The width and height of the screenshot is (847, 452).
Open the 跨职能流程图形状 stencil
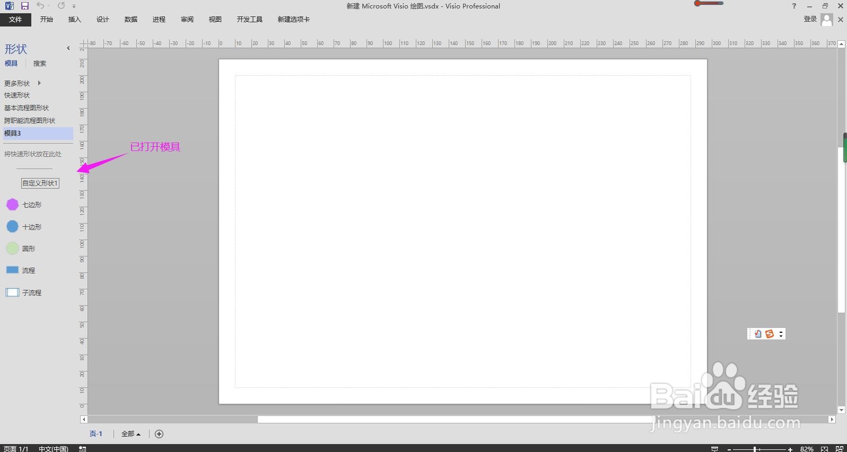pos(30,121)
